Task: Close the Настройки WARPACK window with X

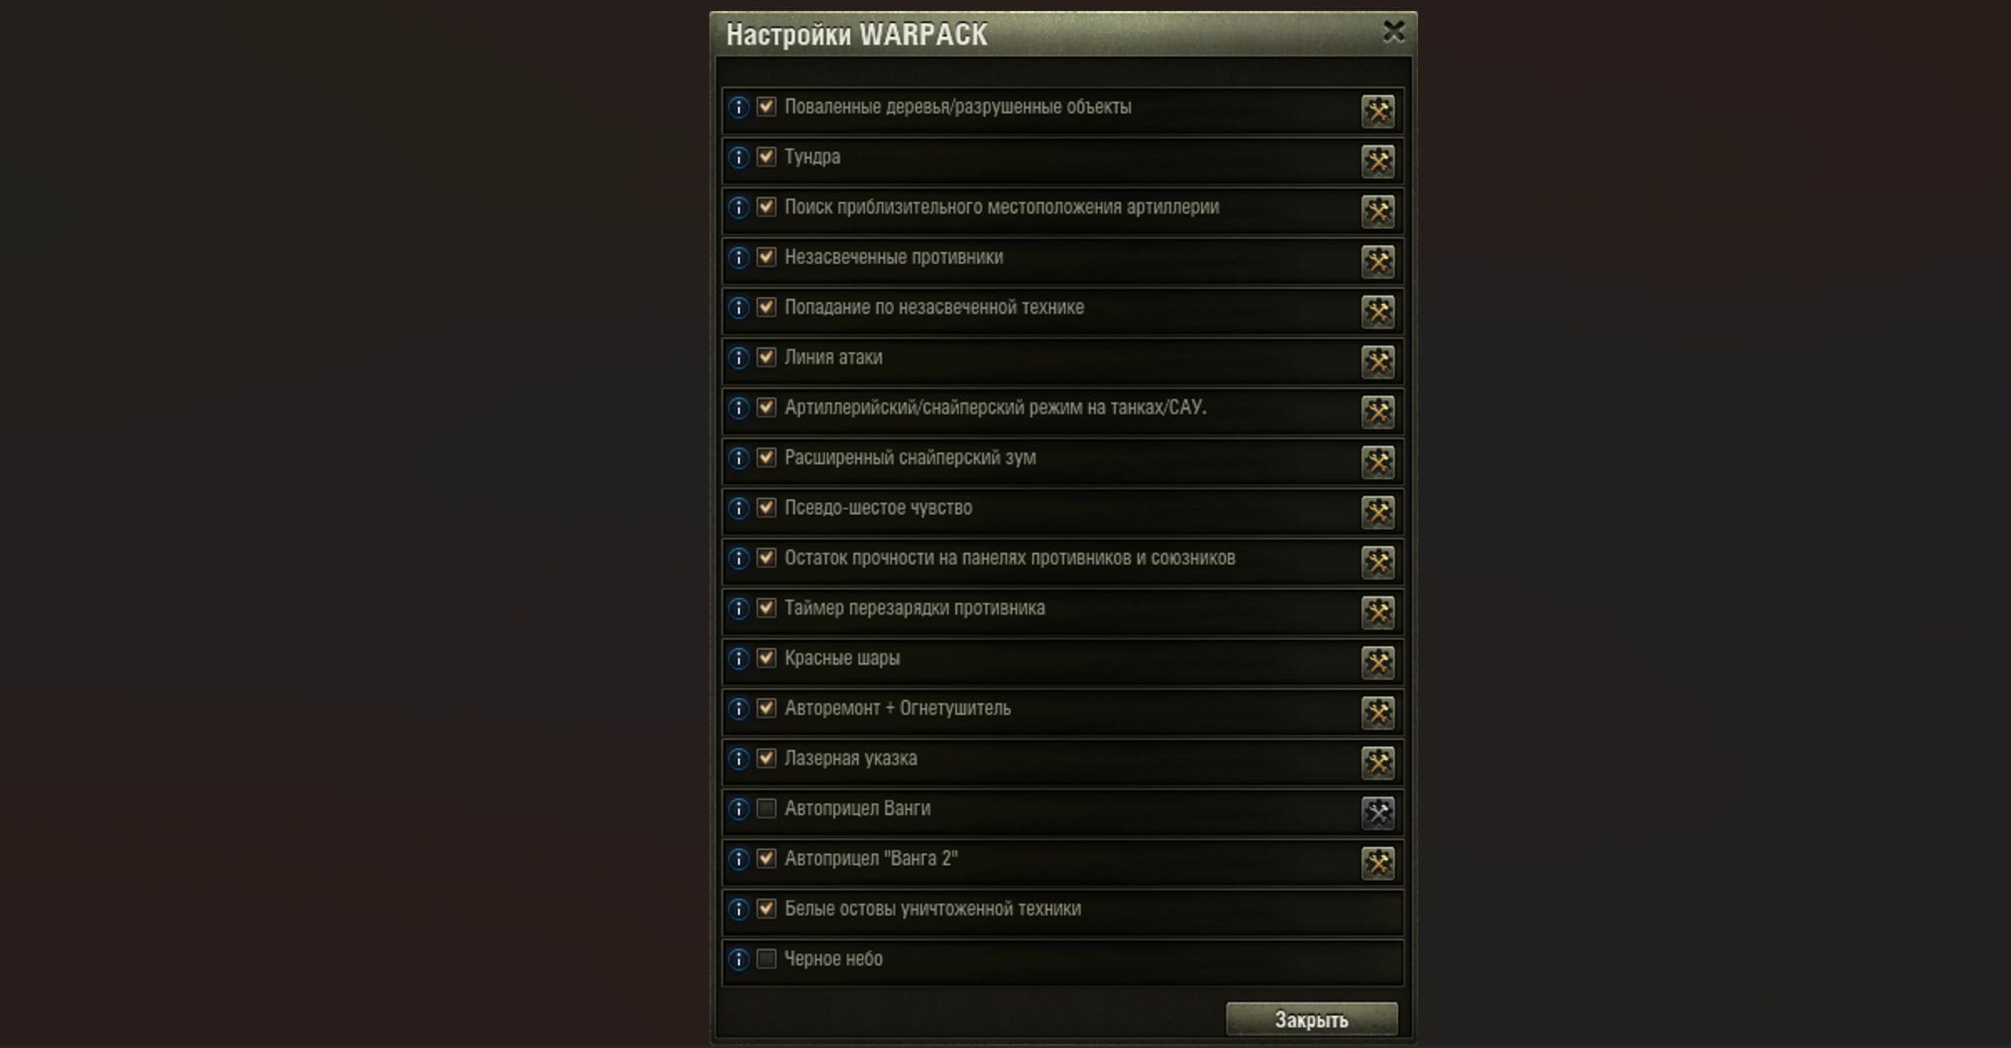Action: 1393,32
